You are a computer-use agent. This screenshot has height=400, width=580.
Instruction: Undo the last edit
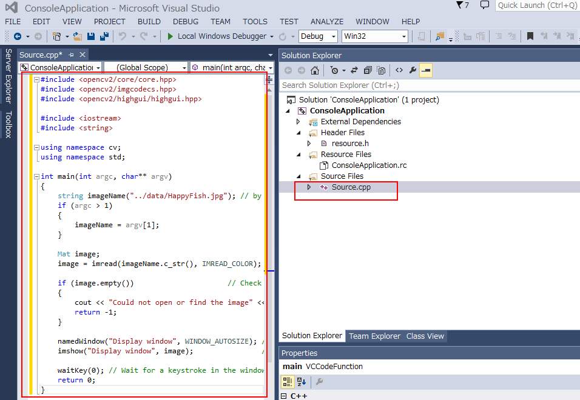(x=123, y=36)
